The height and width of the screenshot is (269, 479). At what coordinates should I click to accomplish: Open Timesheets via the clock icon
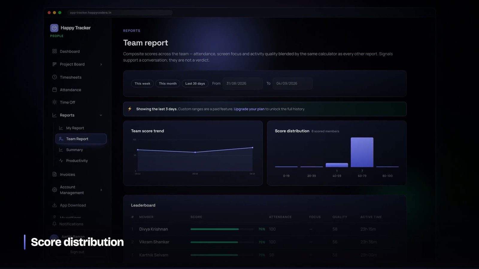coord(54,77)
